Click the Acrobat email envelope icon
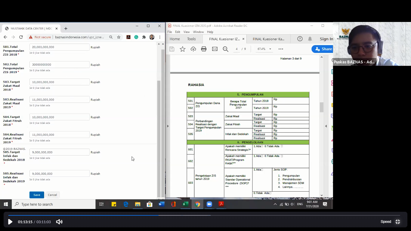 215,49
